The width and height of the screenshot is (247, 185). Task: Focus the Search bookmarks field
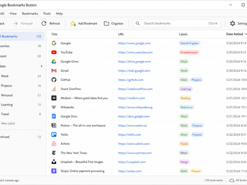click(177, 23)
